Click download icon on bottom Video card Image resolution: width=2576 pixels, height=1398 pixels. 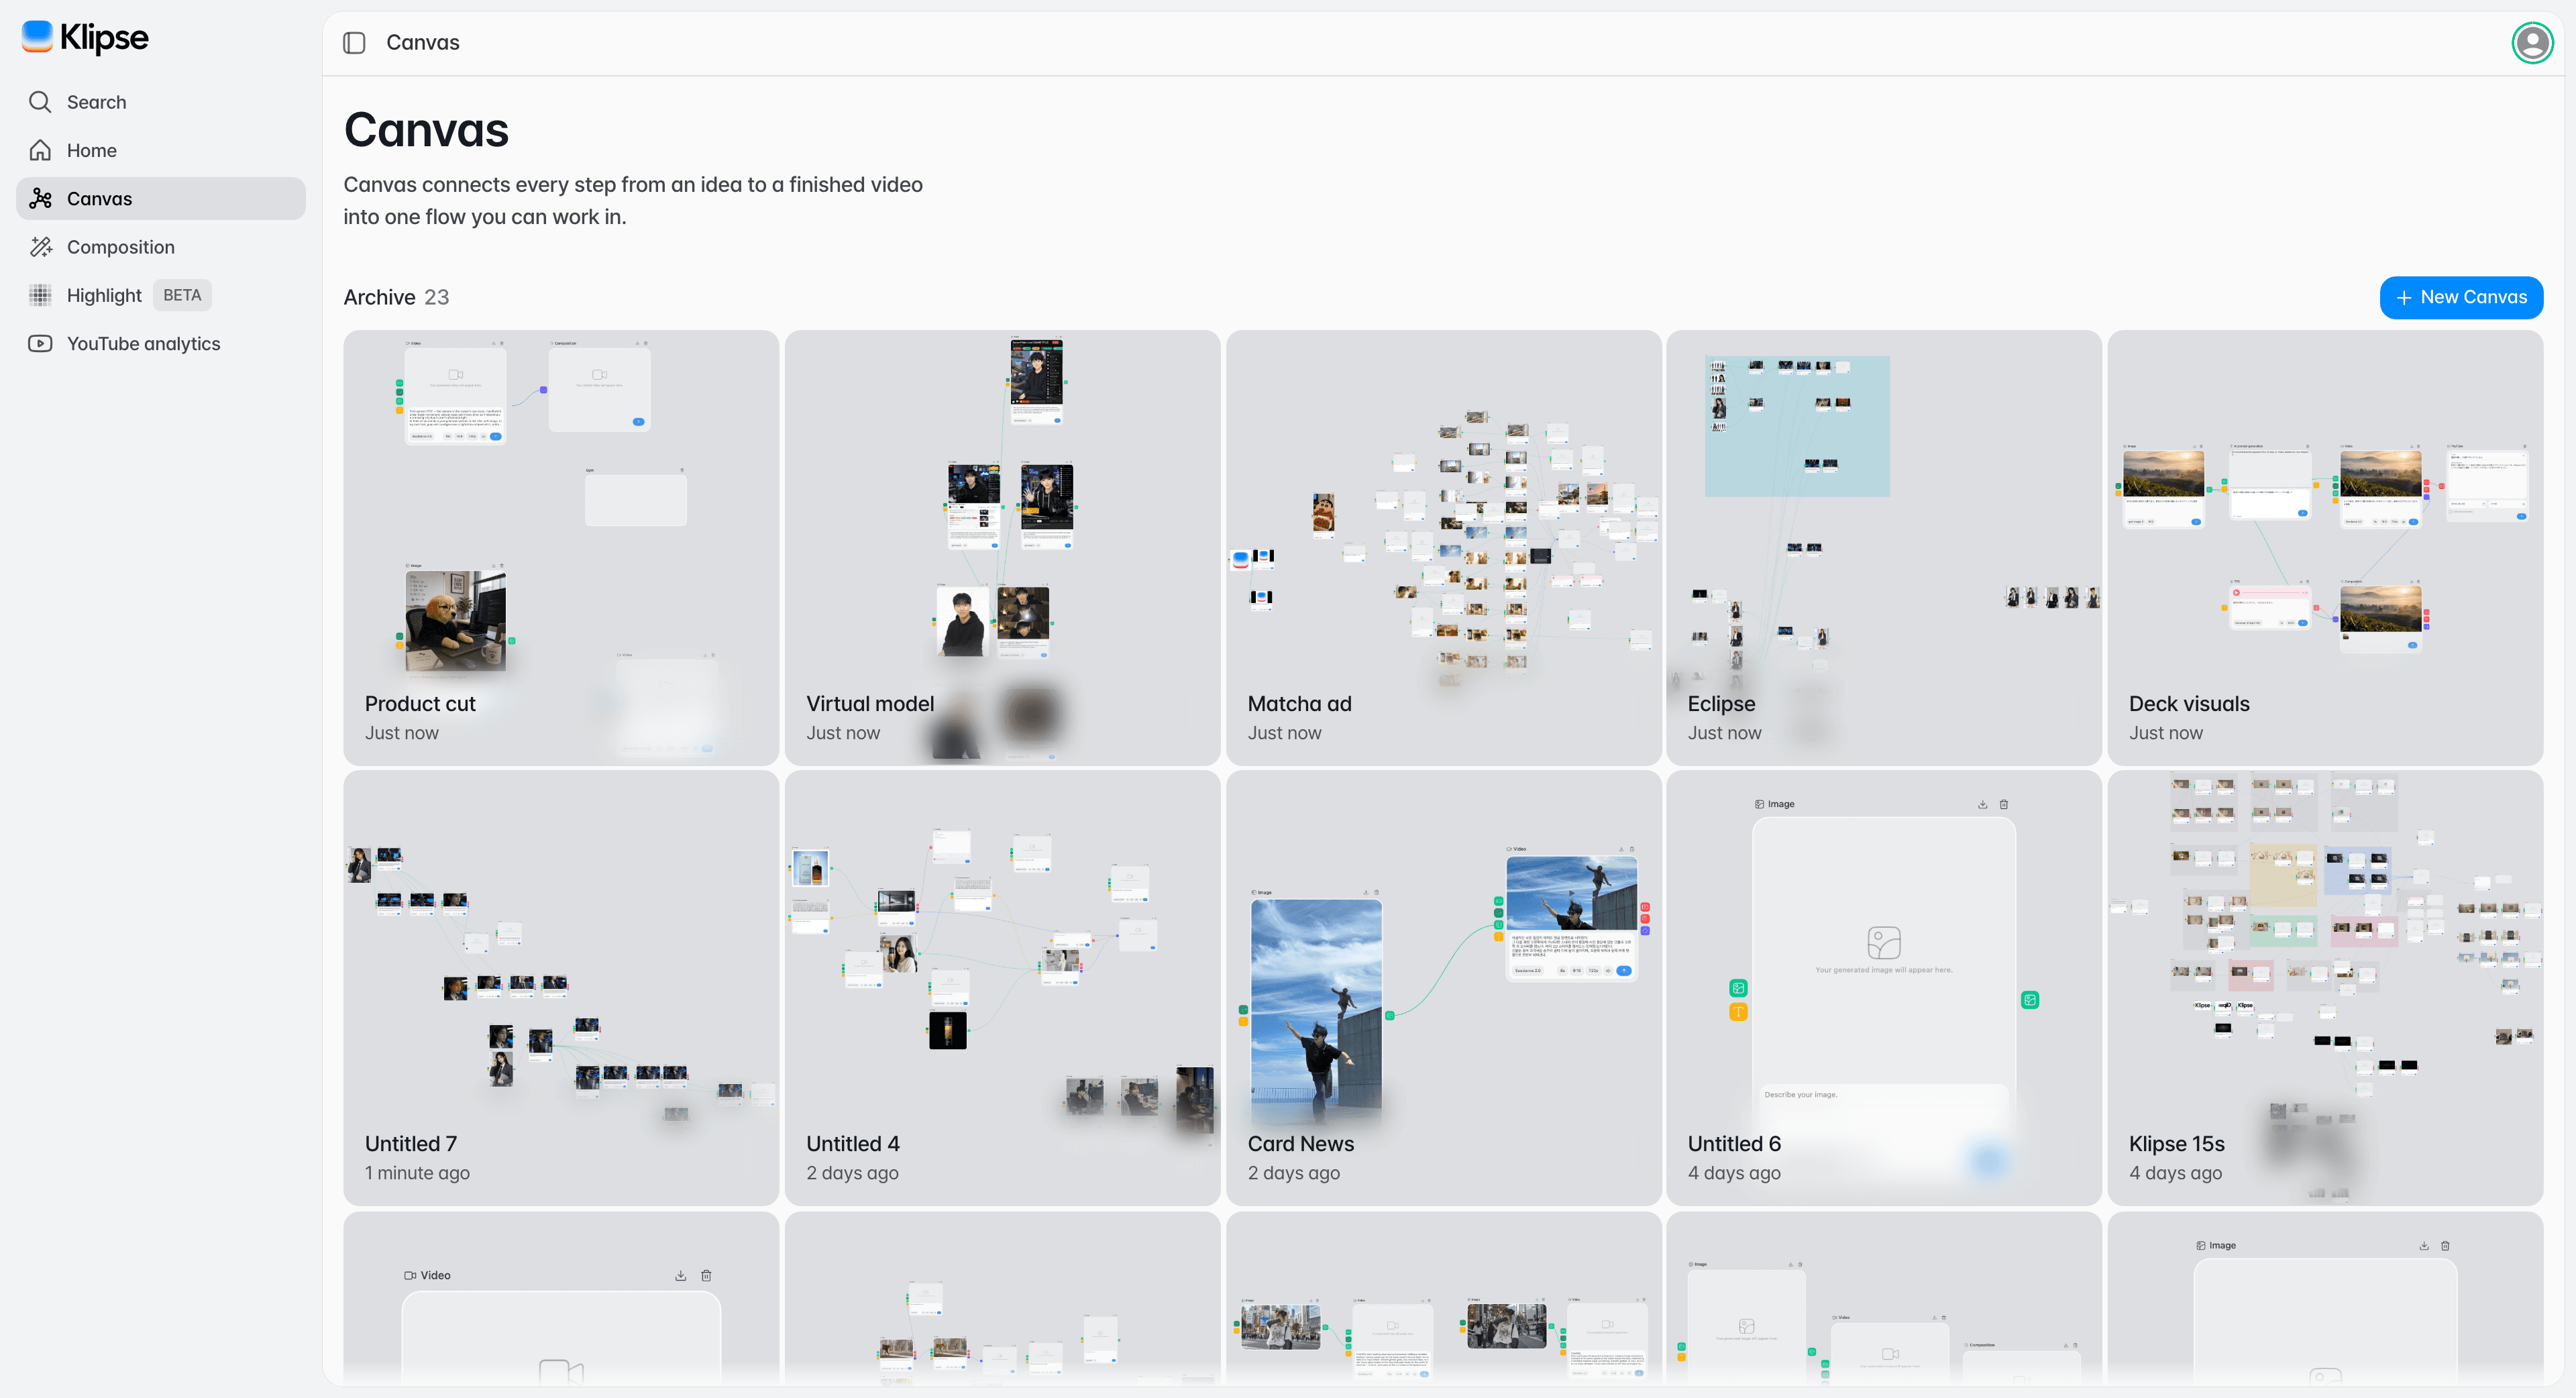680,1275
